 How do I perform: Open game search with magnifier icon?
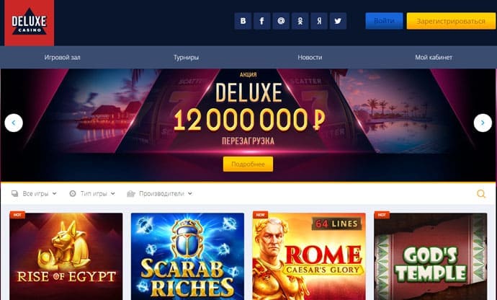tap(481, 194)
